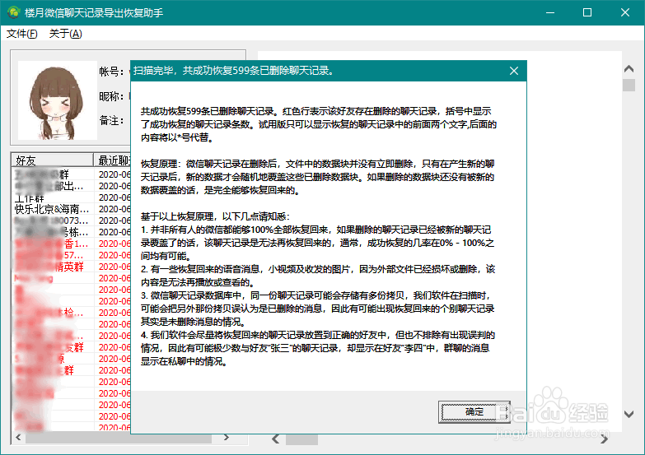The image size is (645, 455).
Task: Maximize the application window
Action: (x=587, y=12)
